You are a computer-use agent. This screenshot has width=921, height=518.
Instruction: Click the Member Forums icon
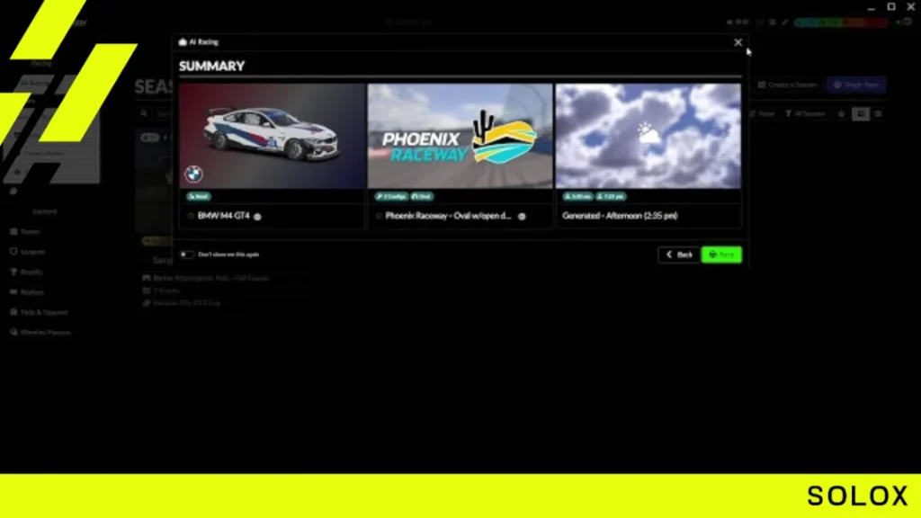pos(13,332)
